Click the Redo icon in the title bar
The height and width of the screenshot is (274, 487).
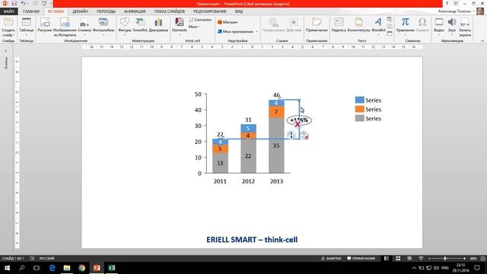click(35, 3)
